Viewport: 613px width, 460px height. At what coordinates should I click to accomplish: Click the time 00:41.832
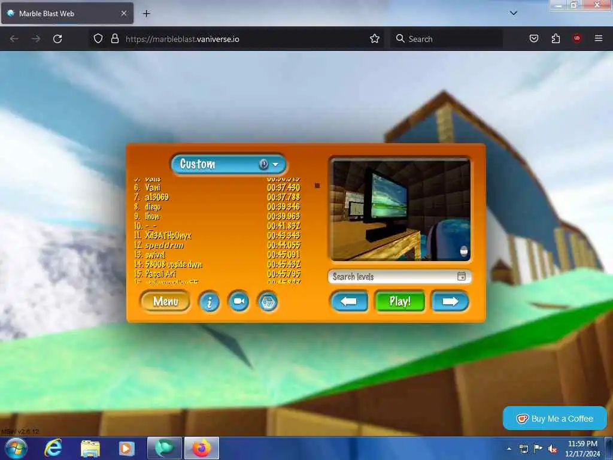point(283,226)
